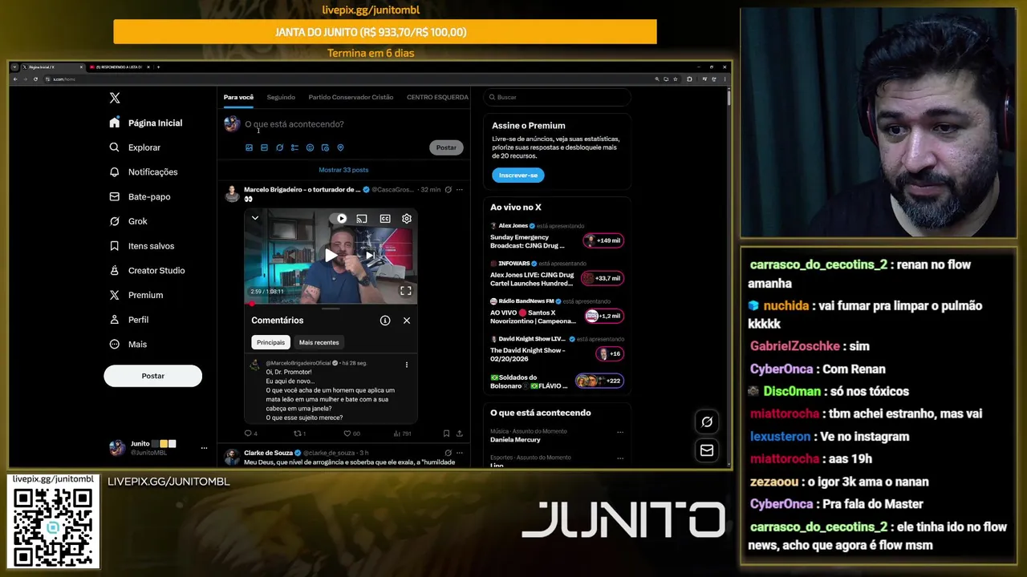This screenshot has height=577, width=1027.
Task: Select Principais comments filter
Action: 270,342
